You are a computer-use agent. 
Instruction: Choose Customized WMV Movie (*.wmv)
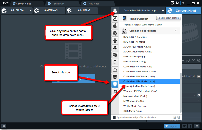pyautogui.click(x=149, y=72)
